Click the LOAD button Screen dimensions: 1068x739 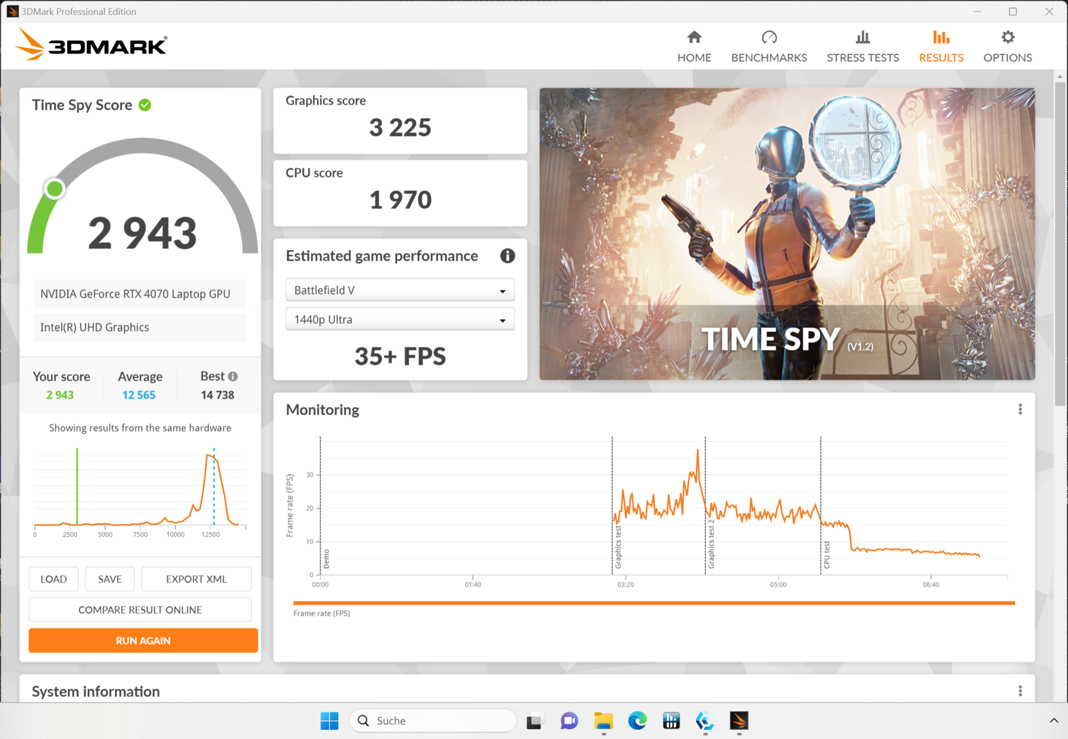(54, 579)
